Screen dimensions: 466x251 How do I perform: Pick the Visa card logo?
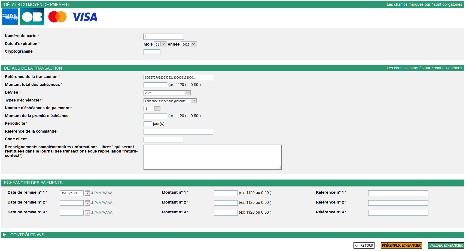(84, 17)
